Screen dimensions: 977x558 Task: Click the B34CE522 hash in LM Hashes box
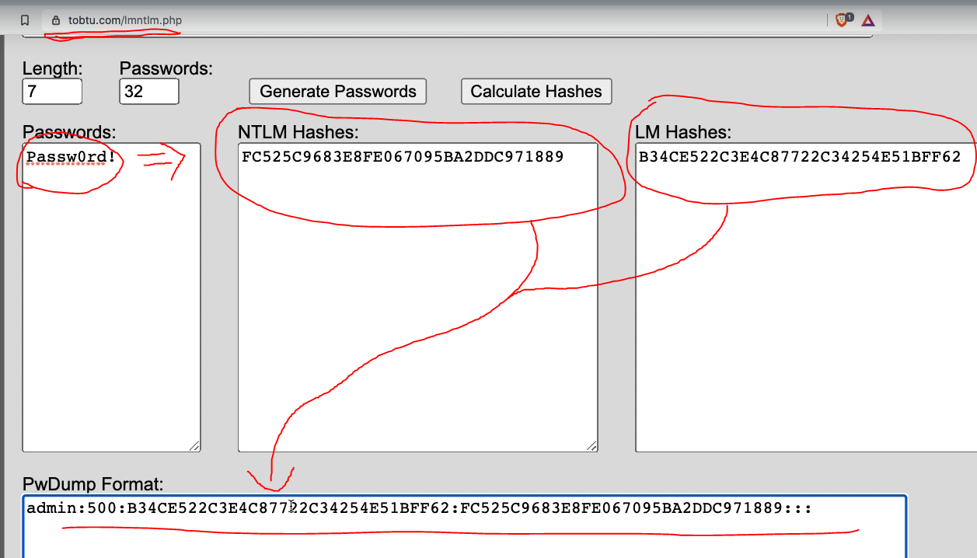coord(800,157)
